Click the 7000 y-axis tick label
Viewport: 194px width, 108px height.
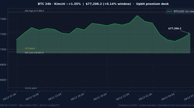[3, 49]
